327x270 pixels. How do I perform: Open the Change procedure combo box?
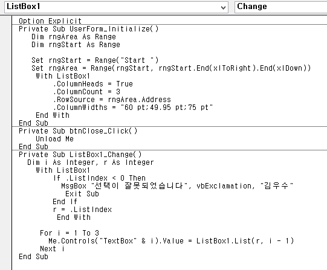[280, 7]
